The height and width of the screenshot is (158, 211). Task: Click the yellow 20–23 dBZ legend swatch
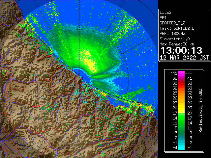(x=181, y=108)
